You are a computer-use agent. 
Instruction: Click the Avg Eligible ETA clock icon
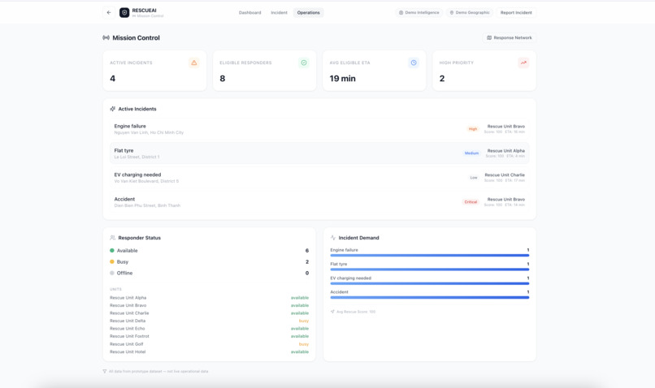(414, 63)
